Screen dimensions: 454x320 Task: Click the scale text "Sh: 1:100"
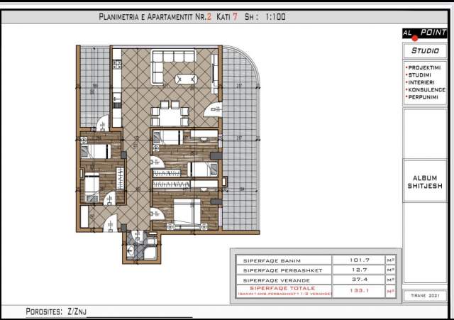click(x=265, y=17)
